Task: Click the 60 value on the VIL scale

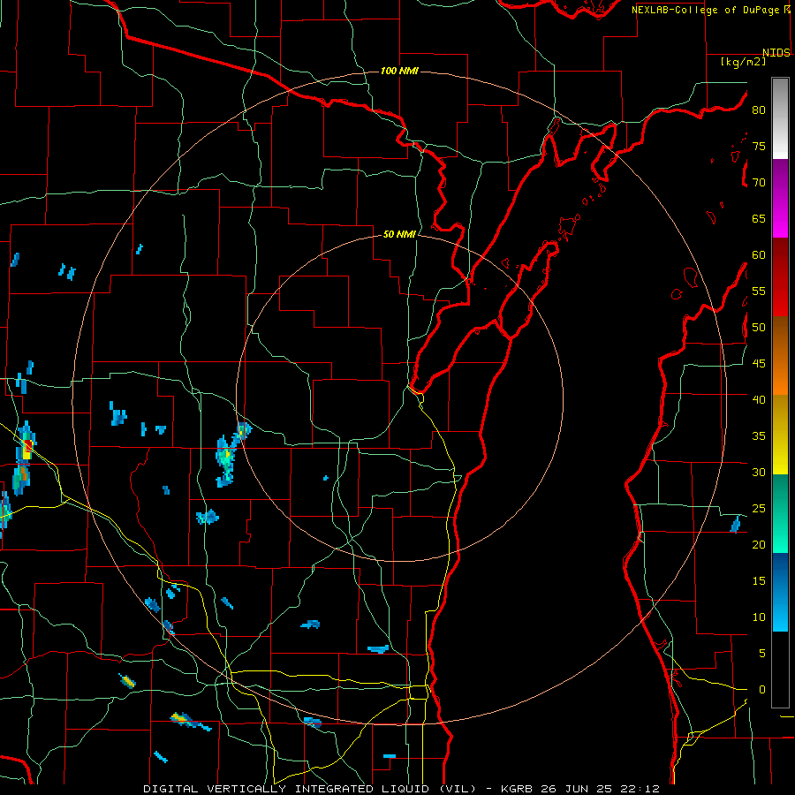Action: click(x=759, y=255)
